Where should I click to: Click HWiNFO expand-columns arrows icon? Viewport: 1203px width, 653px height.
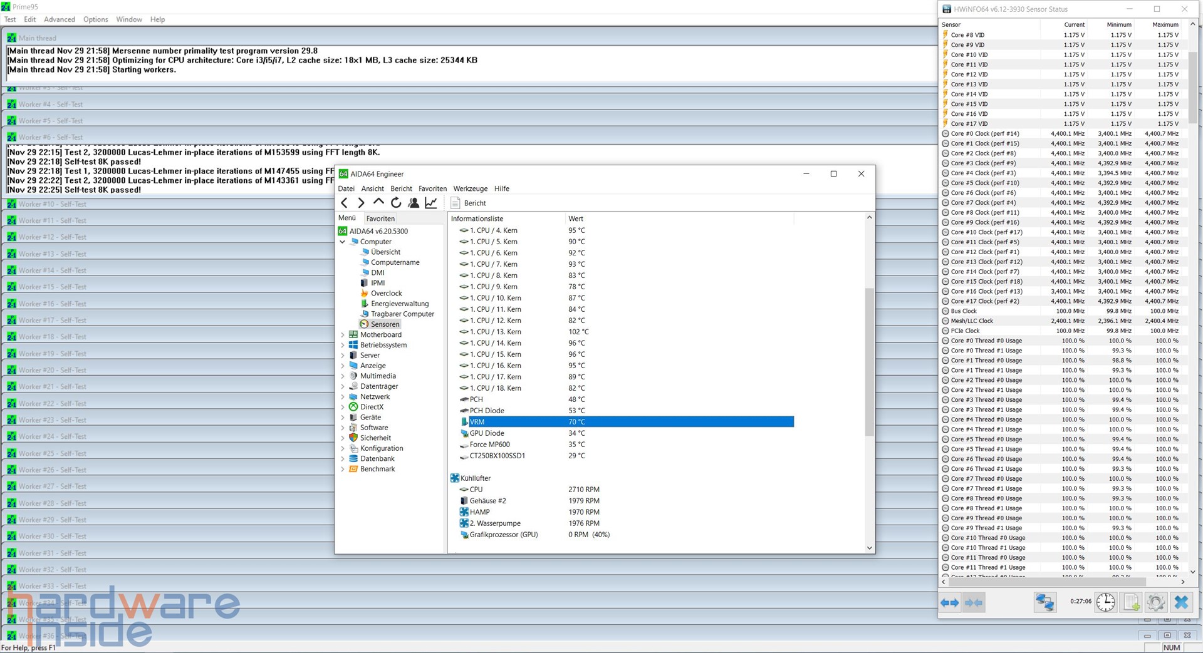(x=950, y=603)
